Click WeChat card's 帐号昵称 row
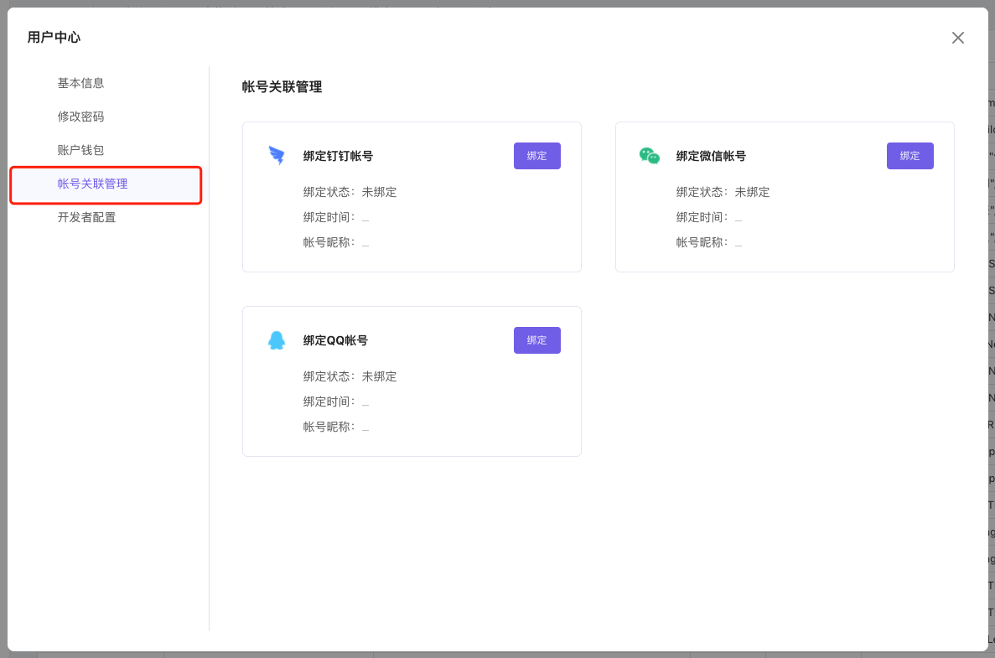 709,242
